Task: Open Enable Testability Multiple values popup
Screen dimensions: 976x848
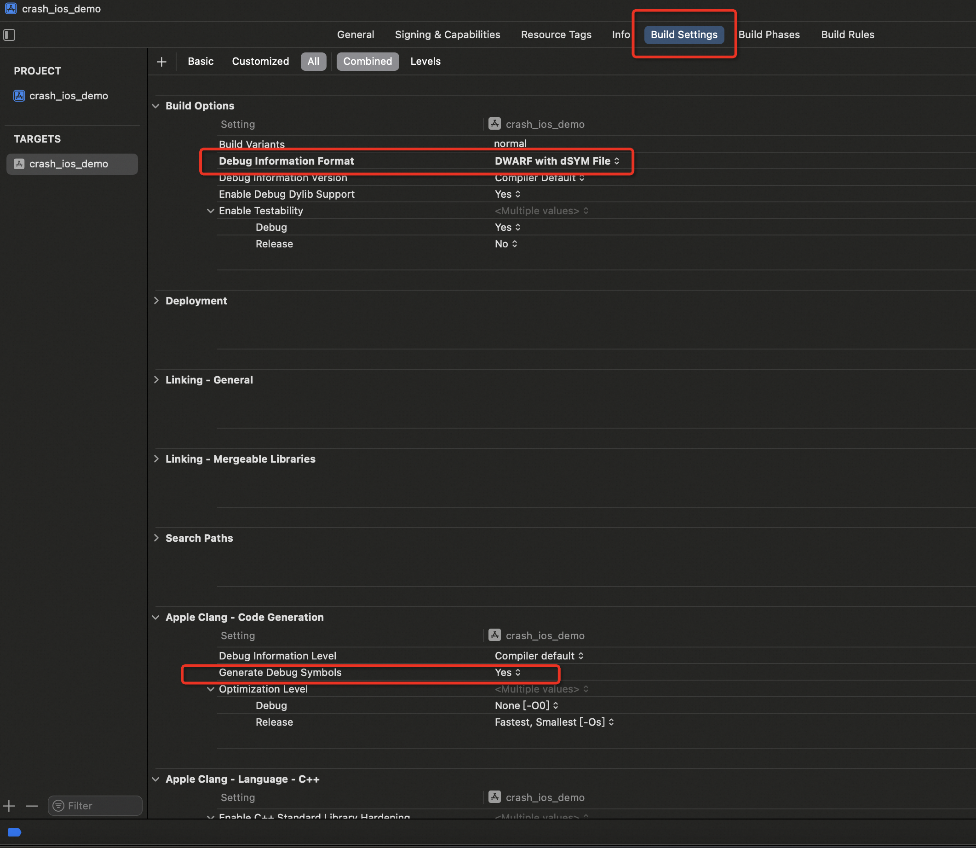Action: (541, 211)
